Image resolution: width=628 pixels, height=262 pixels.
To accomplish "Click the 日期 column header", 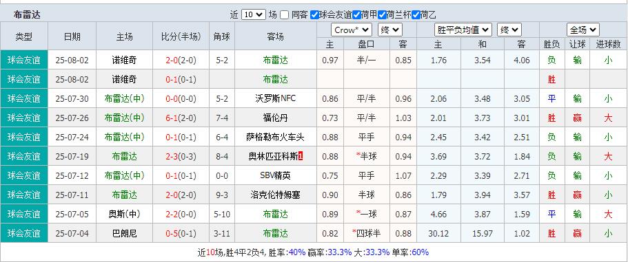I will [72, 36].
